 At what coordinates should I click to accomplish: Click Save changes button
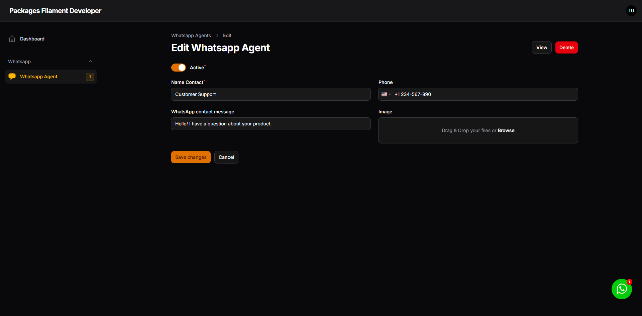click(191, 157)
